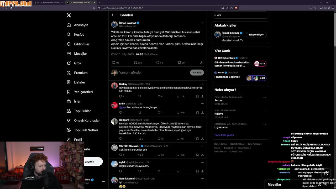336x189 pixels.
Task: Toggle the browser sidebar panel icon
Action: point(325,8)
